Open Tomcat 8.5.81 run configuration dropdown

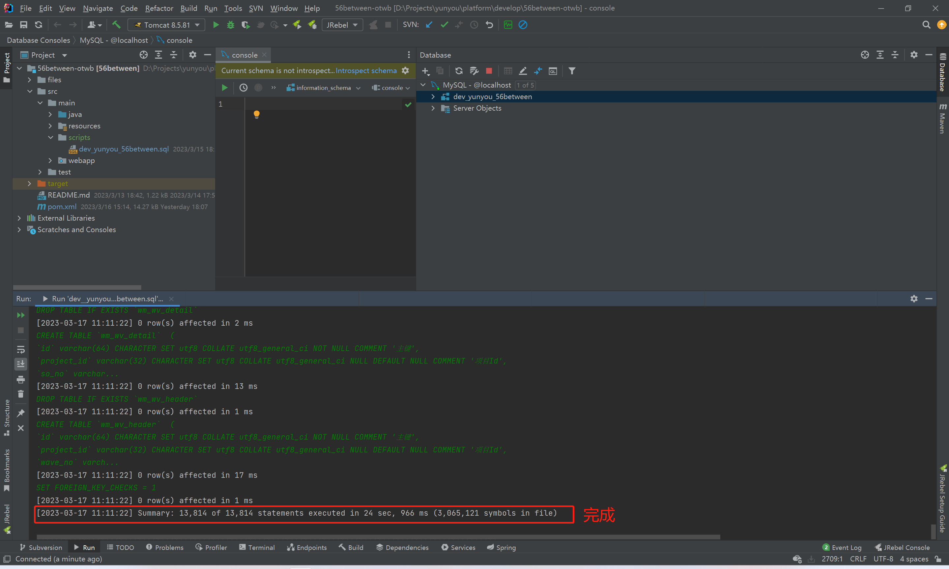click(166, 25)
